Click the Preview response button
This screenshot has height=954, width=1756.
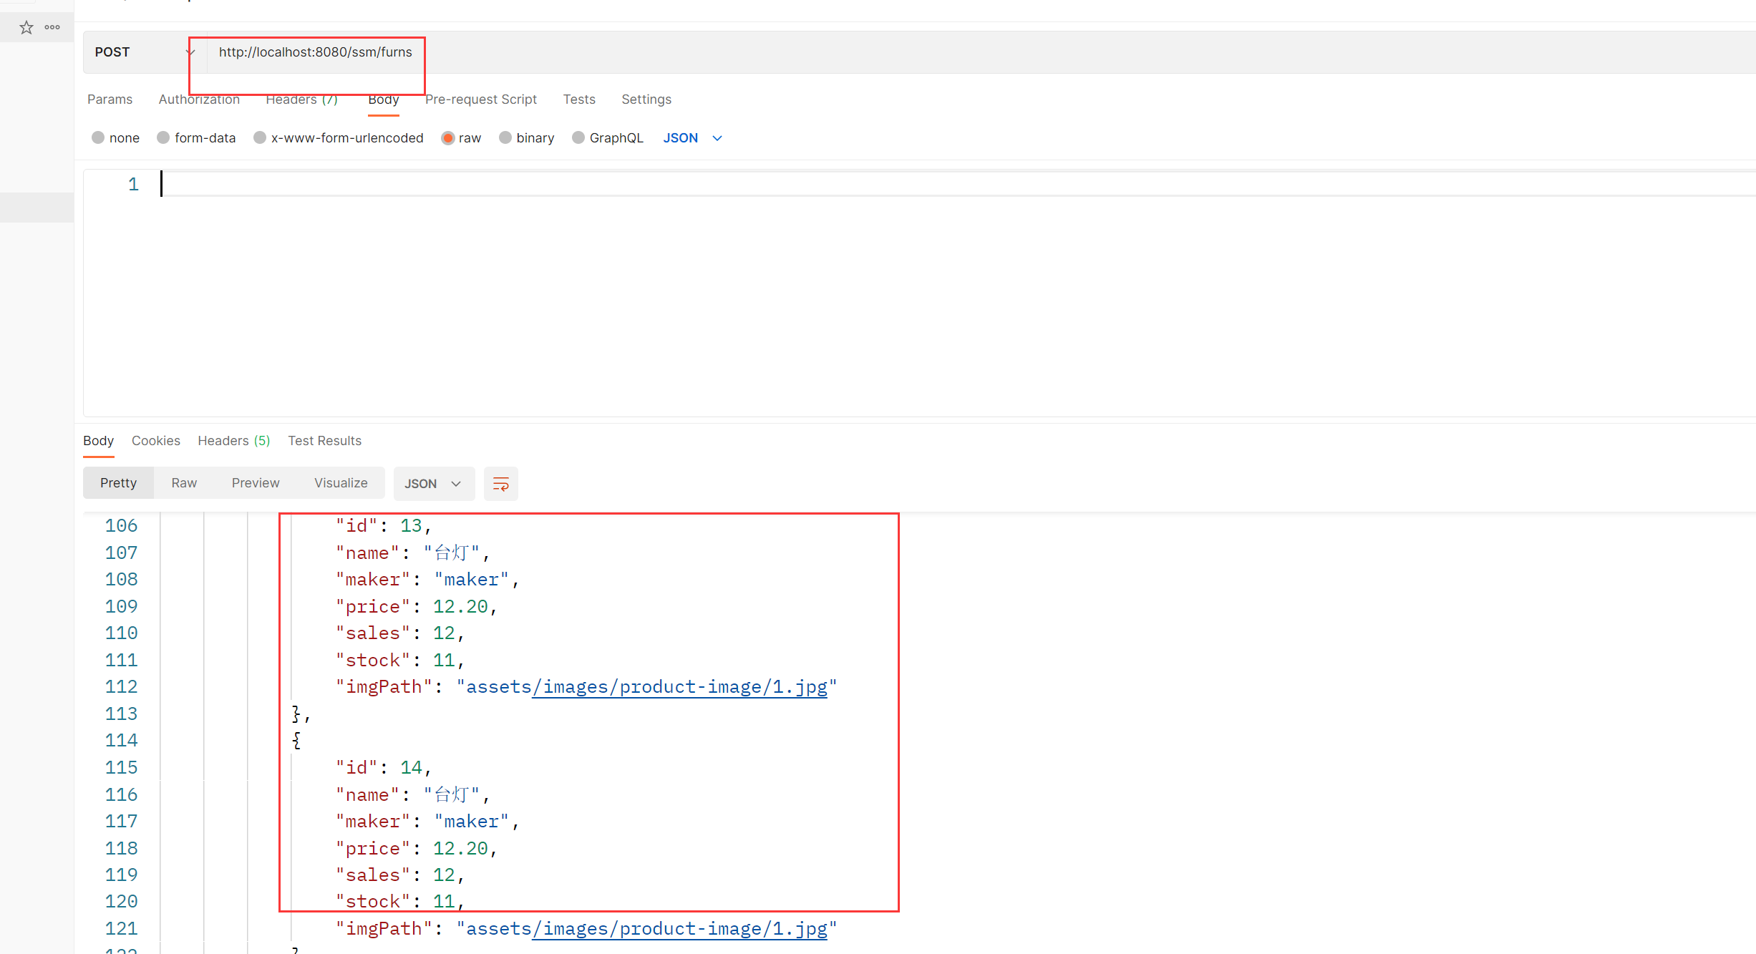point(255,483)
